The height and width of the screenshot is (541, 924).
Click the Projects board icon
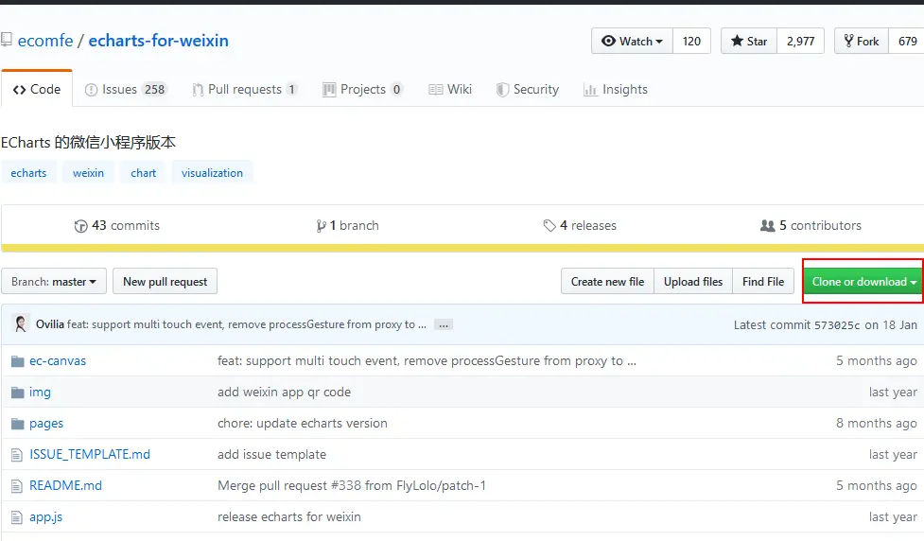pyautogui.click(x=329, y=90)
